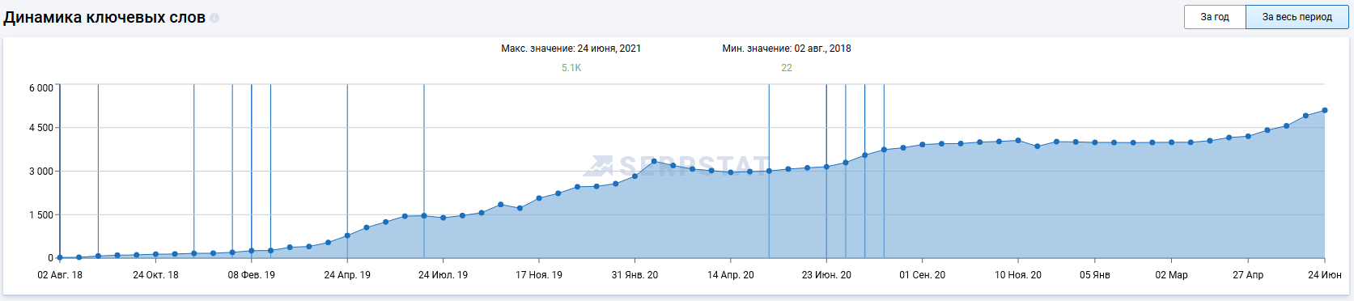Click the green "5.1K" maximum value

(x=571, y=68)
